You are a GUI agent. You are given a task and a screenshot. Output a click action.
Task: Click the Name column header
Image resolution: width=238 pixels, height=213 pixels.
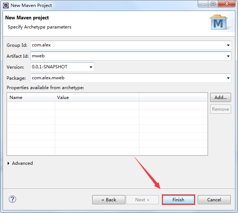[31, 98]
